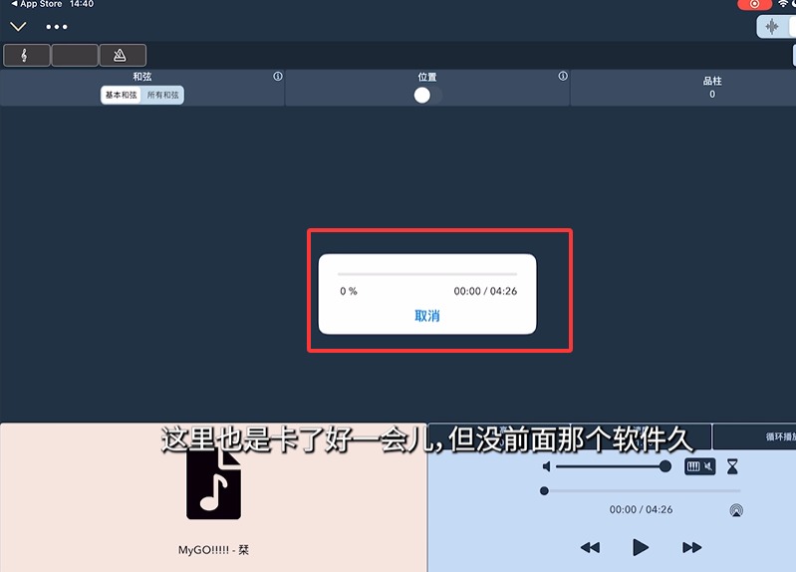This screenshot has height=572, width=796.
Task: Click the metronome icon button
Action: [x=123, y=56]
